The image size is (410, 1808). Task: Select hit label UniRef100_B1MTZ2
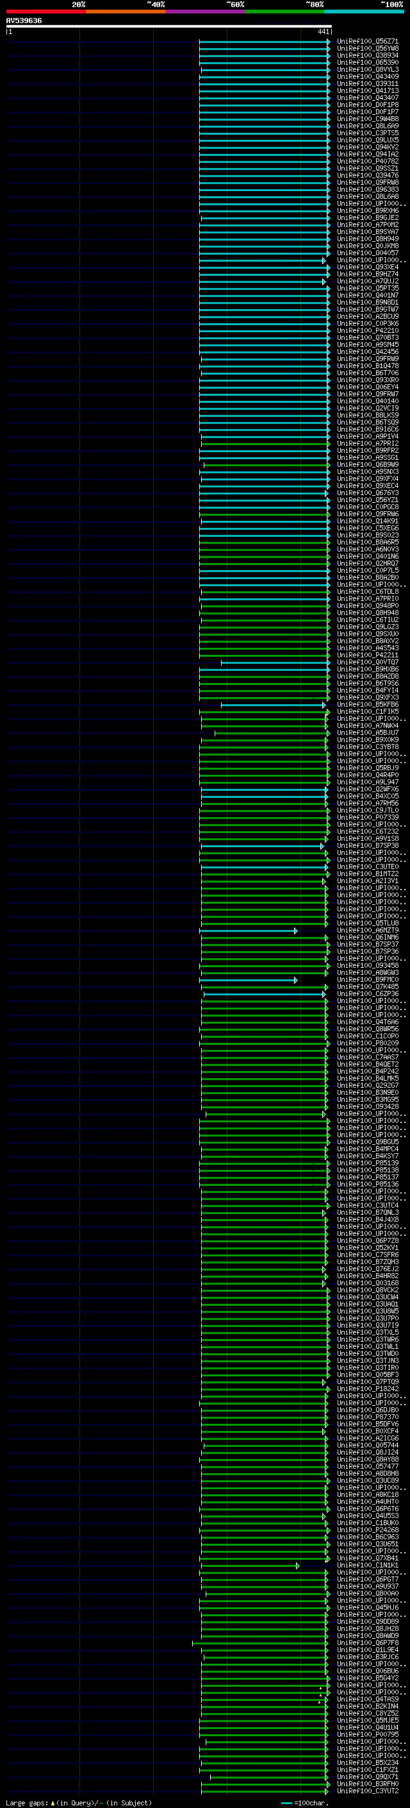(367, 874)
